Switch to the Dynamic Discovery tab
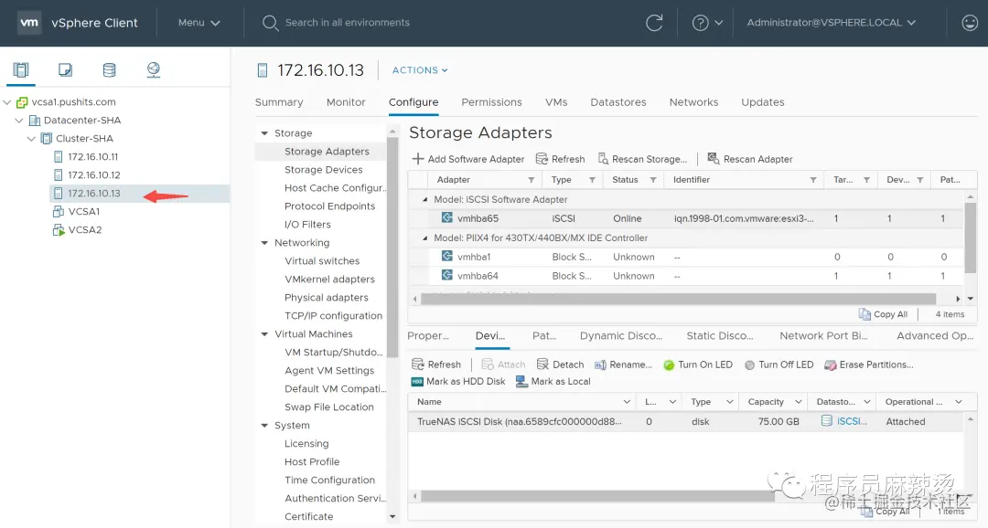Image resolution: width=988 pixels, height=528 pixels. pyautogui.click(x=620, y=335)
